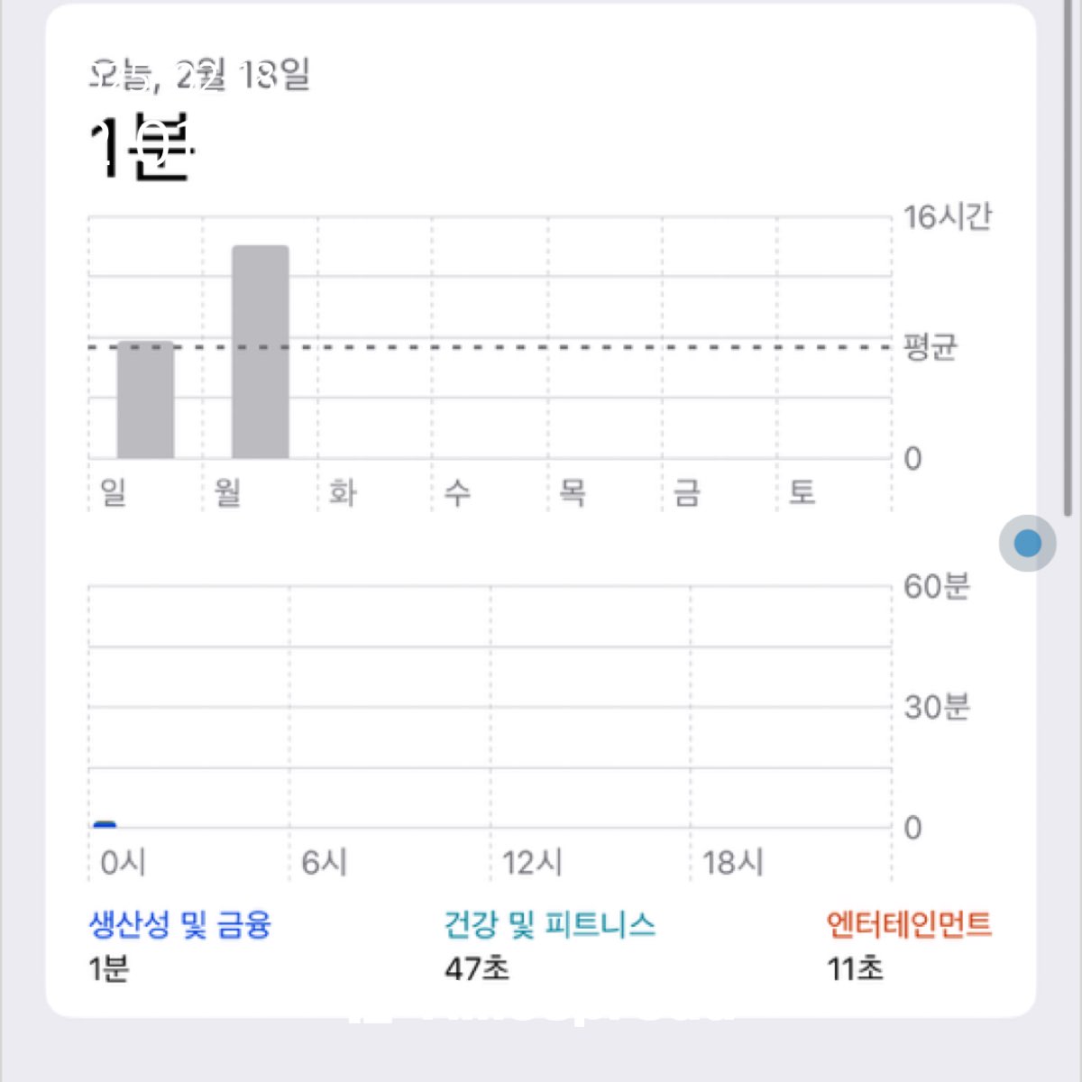This screenshot has height=1082, width=1082.
Task: Click the 18시 hour axis label
Action: coord(732,863)
